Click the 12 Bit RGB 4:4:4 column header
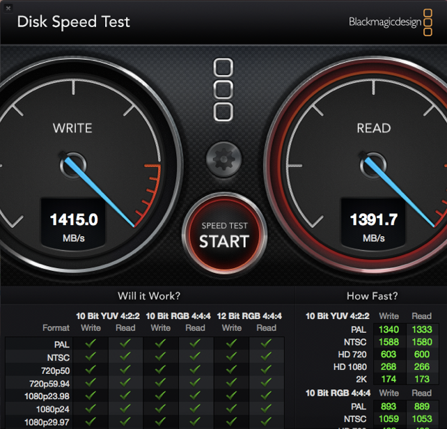The image size is (447, 429). 249,316
